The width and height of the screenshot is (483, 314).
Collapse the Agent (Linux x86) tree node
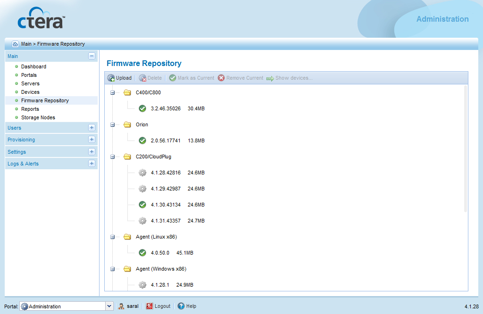112,237
